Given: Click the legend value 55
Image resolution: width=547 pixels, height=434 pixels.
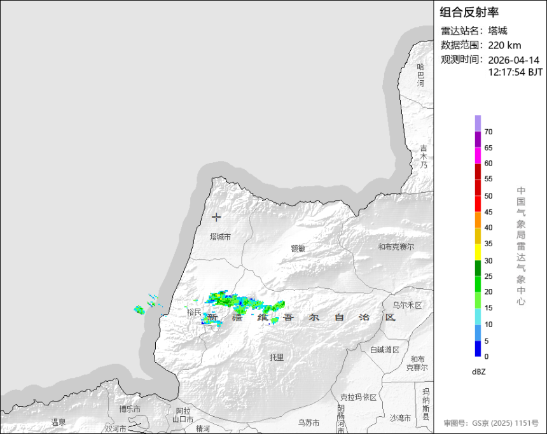Looking at the screenshot, I should 488,179.
